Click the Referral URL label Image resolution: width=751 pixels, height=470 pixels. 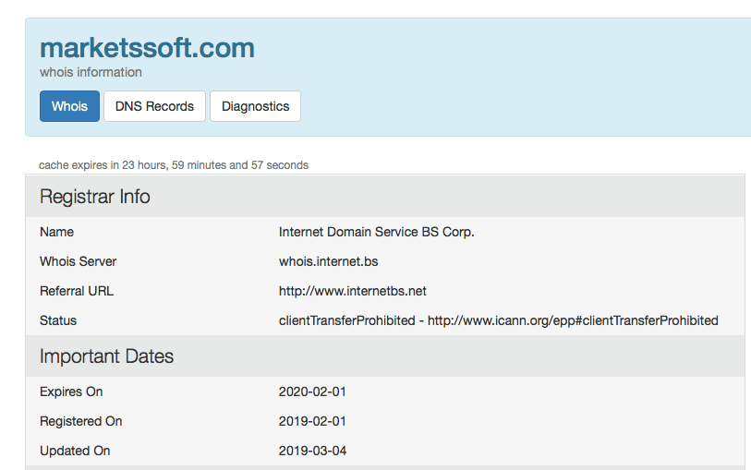click(77, 291)
